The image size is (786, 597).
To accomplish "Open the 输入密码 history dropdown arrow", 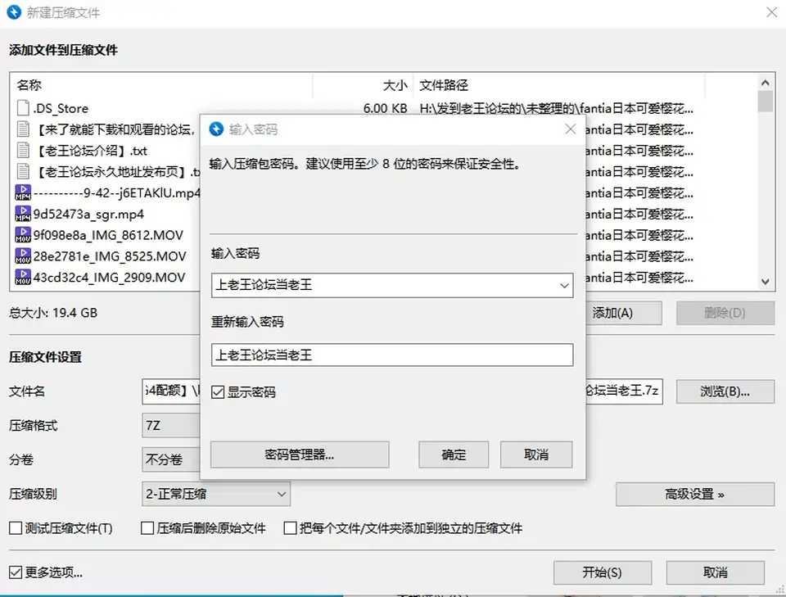I will [564, 286].
